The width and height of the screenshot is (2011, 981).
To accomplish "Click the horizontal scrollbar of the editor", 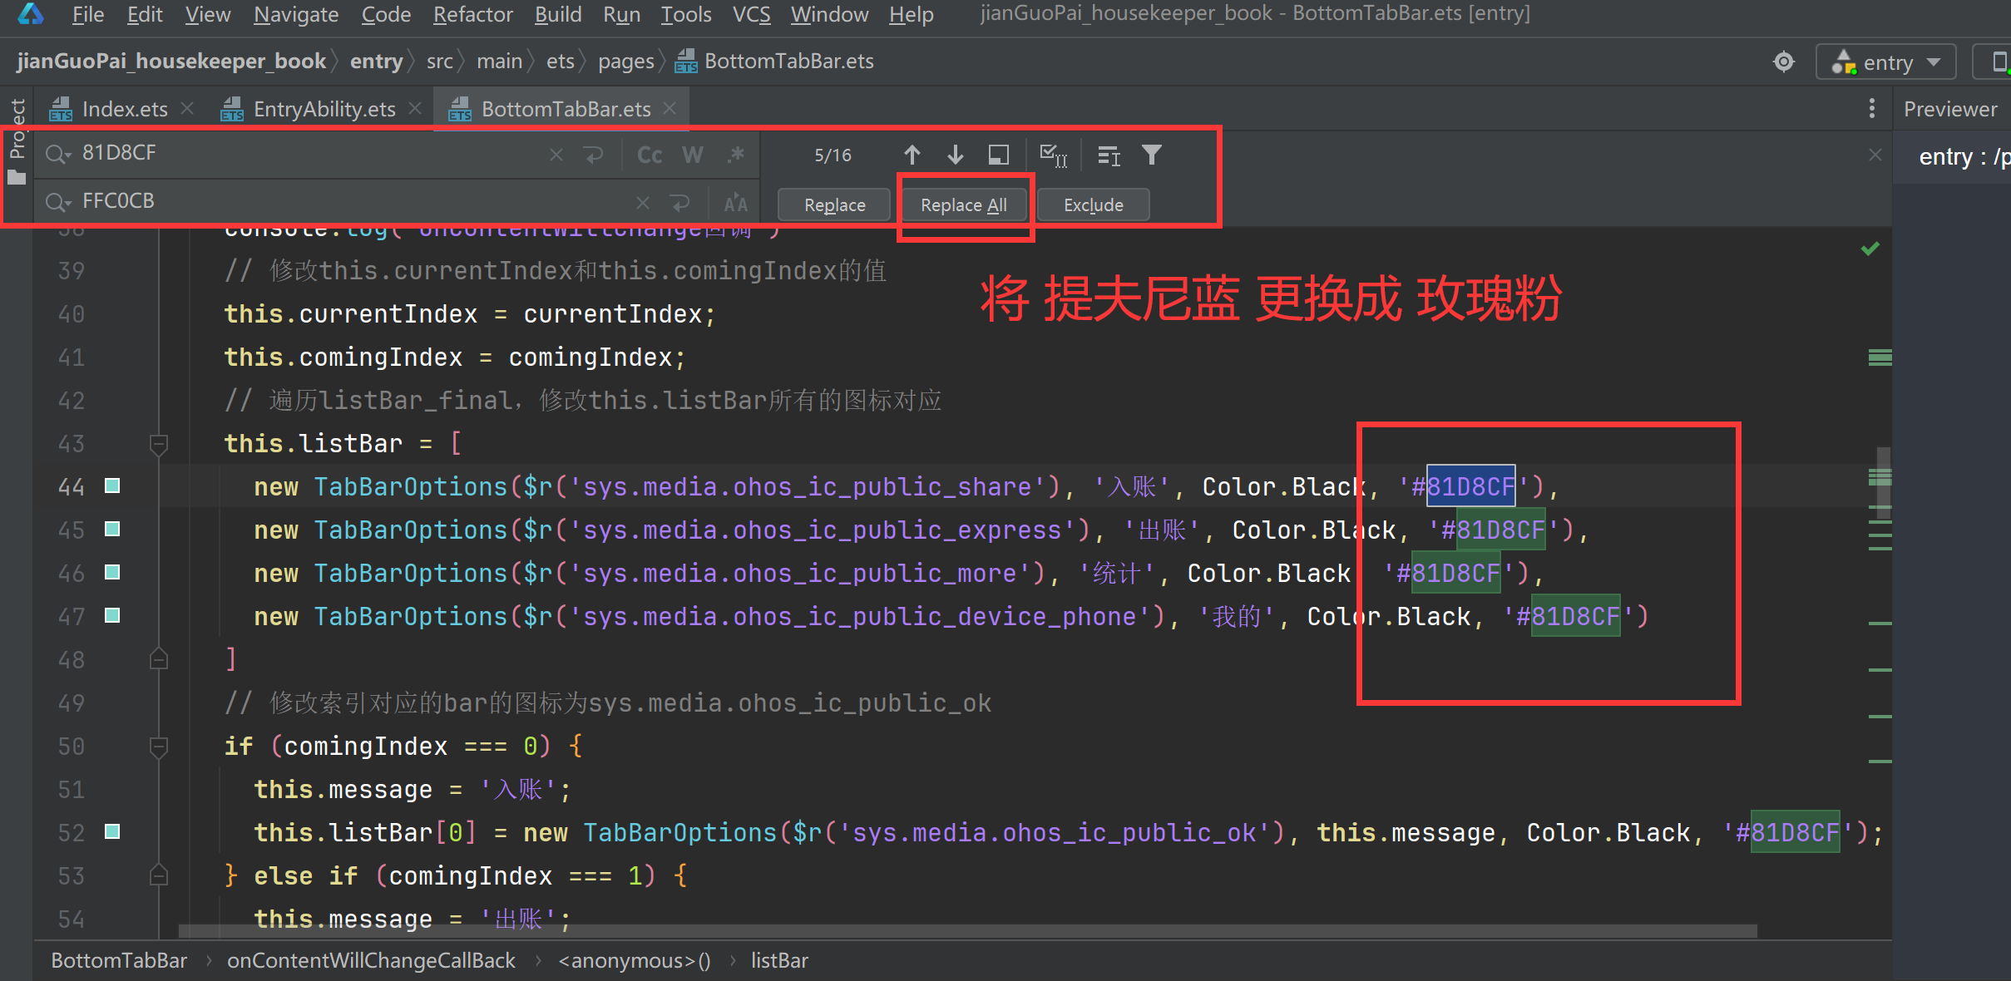I will (968, 931).
